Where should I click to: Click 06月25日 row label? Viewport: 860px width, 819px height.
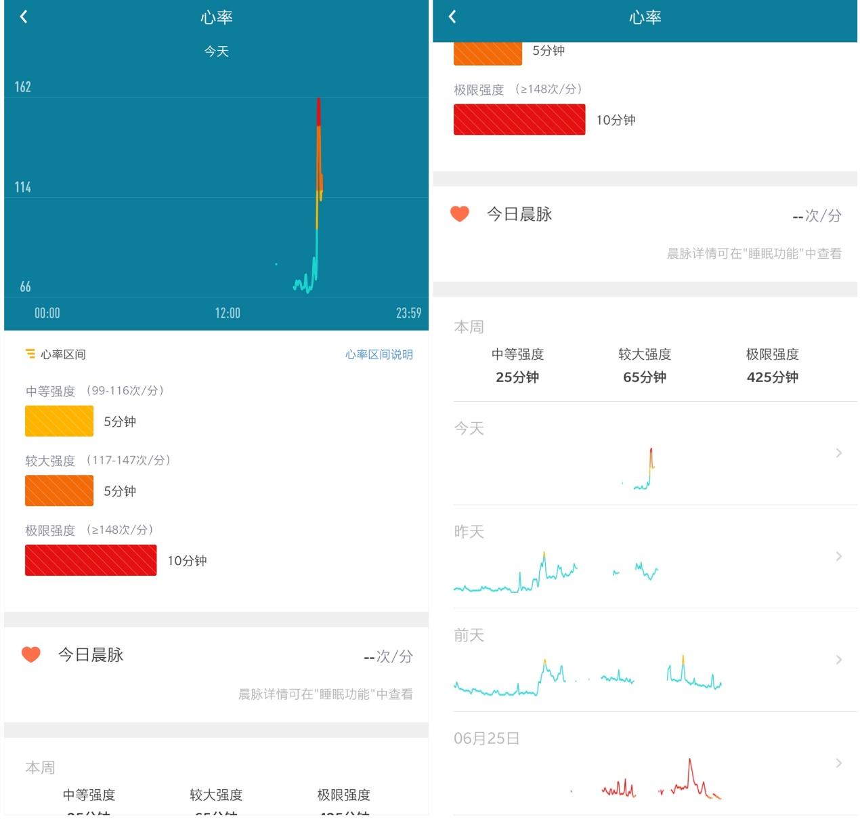click(487, 738)
